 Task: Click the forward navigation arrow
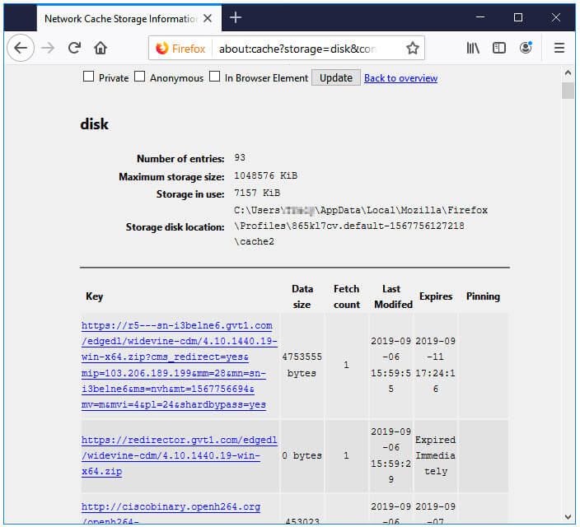pos(48,48)
